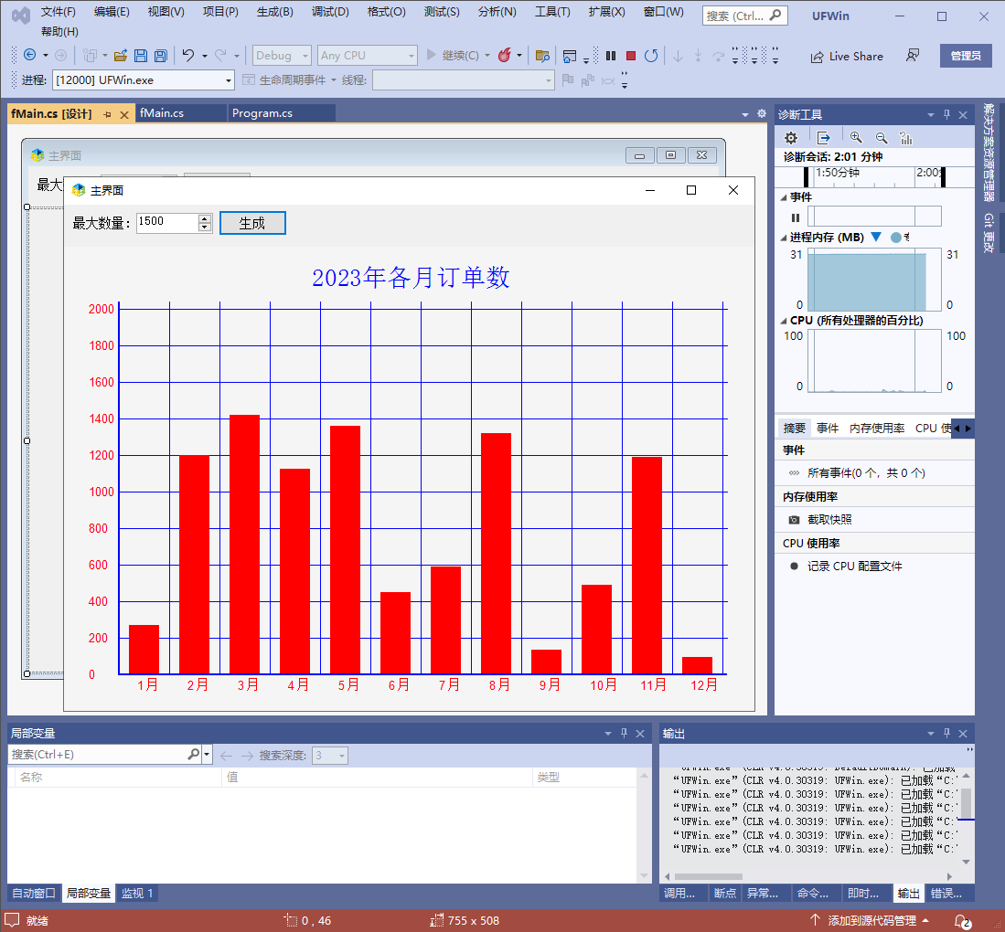Click the 管理员 badge button
Screen dimensions: 1005x932
[x=966, y=56]
